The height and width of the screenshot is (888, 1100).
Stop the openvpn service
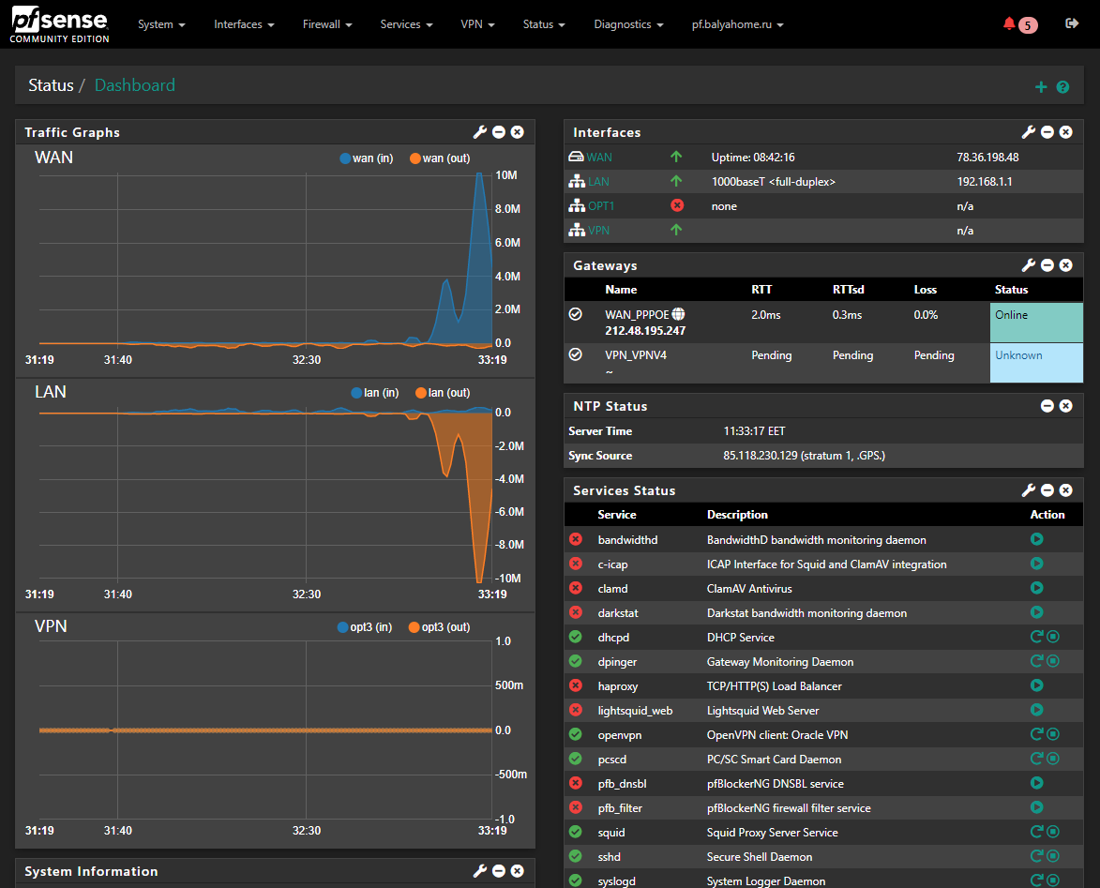pos(1053,734)
